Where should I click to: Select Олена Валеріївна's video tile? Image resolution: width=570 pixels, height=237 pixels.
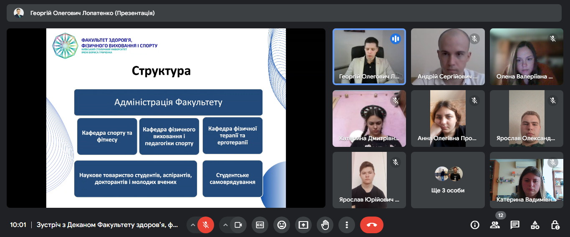[527, 57]
